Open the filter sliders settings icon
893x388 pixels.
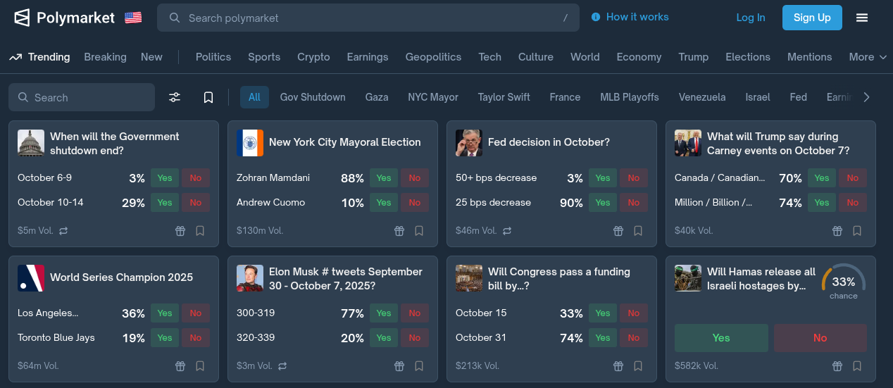[175, 97]
